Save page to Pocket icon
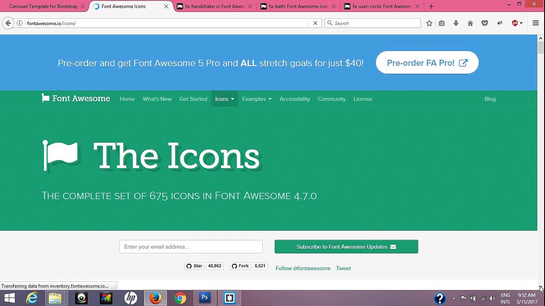The width and height of the screenshot is (545, 306). (x=485, y=23)
